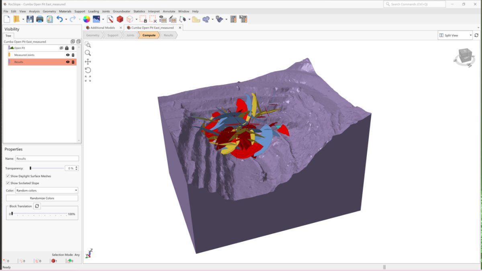Click the Randomize Colors button
Screen dimensions: 482x271
point(42,198)
